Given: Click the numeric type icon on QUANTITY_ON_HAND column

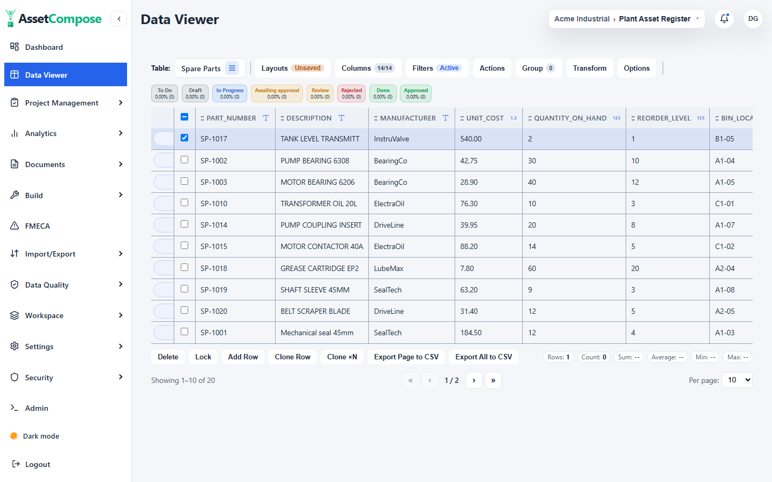Looking at the screenshot, I should (x=617, y=118).
